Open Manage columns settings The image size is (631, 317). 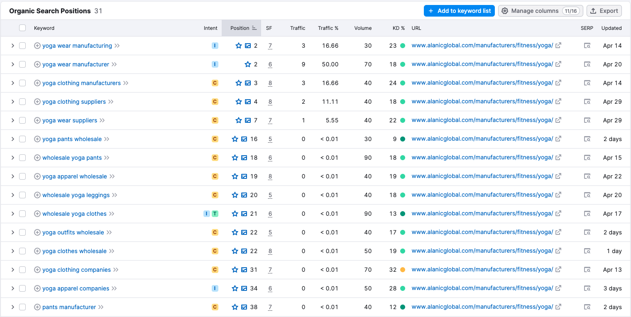pyautogui.click(x=541, y=11)
